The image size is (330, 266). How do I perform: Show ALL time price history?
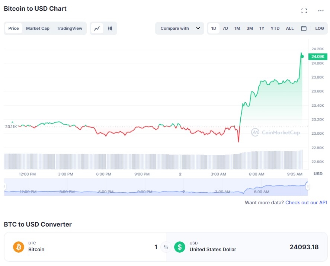tap(289, 28)
